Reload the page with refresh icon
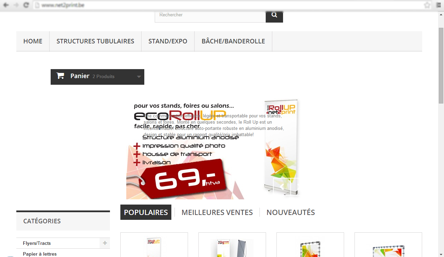Screen dimensions: 444x257 point(26,5)
